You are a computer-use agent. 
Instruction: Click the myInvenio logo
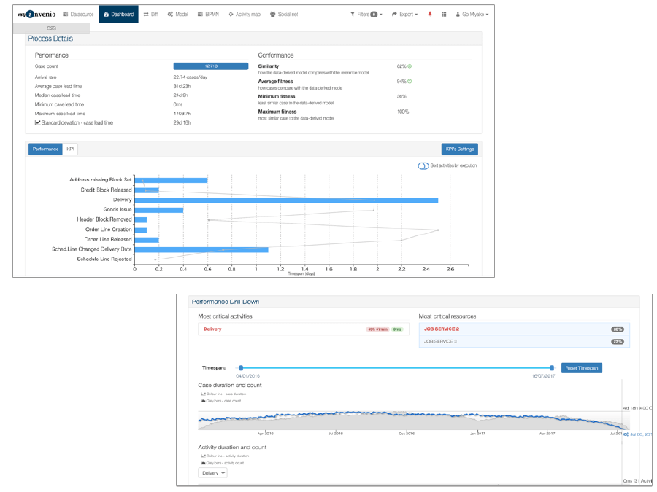(36, 14)
